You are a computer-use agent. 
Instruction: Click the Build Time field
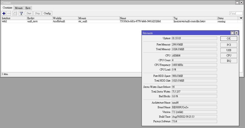pyautogui.click(x=194, y=116)
